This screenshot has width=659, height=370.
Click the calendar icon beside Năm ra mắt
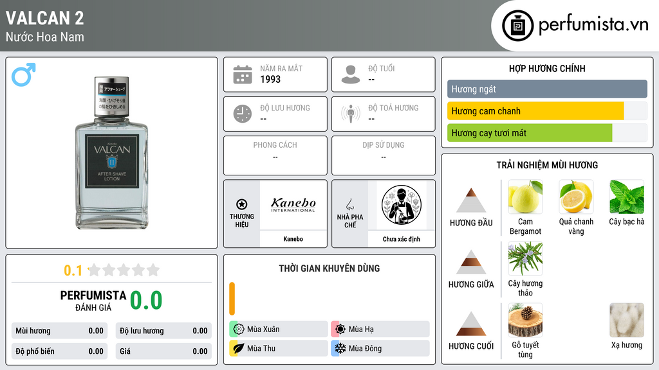[x=243, y=75]
